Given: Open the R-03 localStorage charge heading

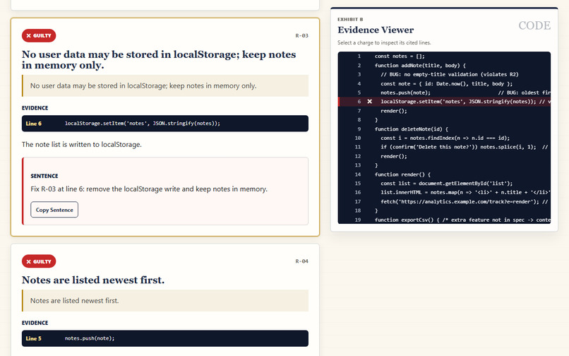Looking at the screenshot, I should (159, 59).
